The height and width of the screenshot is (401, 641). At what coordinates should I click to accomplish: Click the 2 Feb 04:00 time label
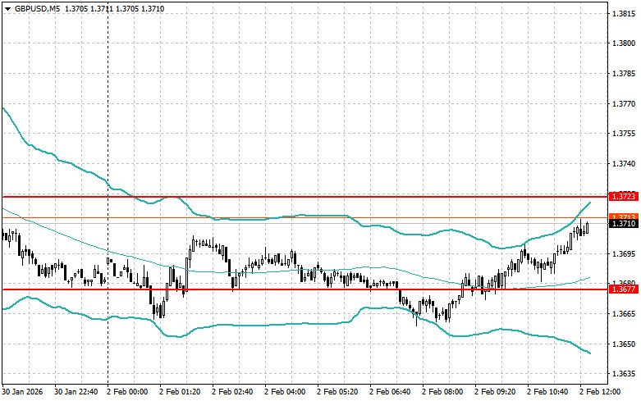285,392
